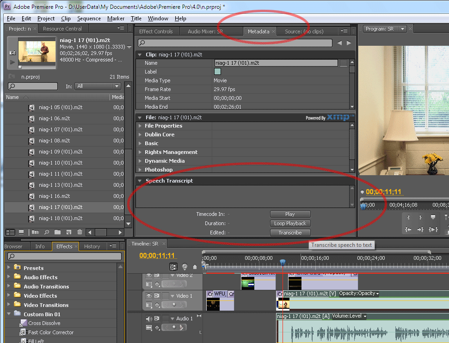Go to next metadata search result arrow
Screen dimensions: 449x343
349,43
